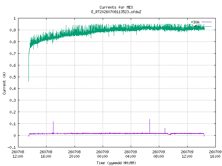This screenshot has width=222, height=166.
Task: Click the y-axis tick label "0.8"
Action: pyautogui.click(x=12, y=42)
